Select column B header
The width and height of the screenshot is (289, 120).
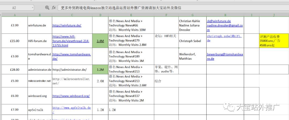tap(40, 15)
